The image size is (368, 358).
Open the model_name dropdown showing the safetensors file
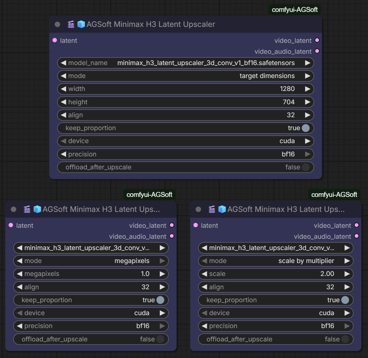click(x=185, y=63)
